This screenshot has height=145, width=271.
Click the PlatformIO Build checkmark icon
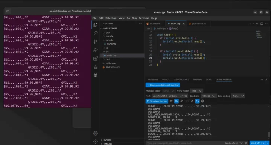coord(250,24)
